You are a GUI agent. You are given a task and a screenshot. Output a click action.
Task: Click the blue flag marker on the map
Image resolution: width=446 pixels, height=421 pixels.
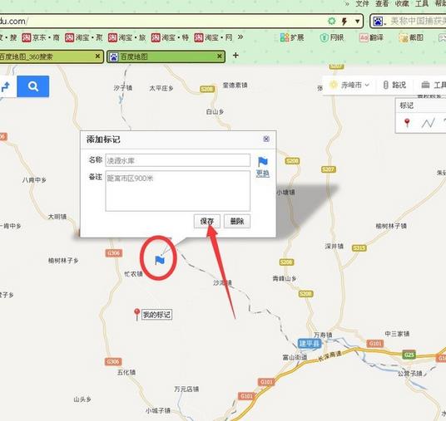point(160,260)
